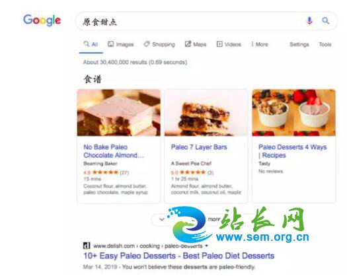Open the Paleo 7 Layer Bars image

coord(206,112)
